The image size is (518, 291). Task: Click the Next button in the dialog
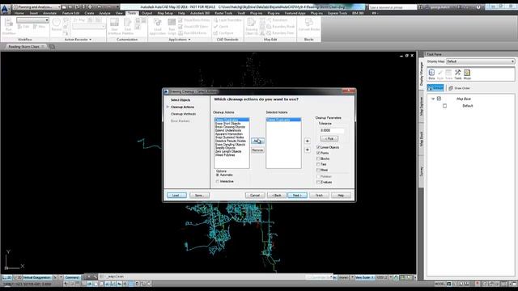pyautogui.click(x=297, y=196)
